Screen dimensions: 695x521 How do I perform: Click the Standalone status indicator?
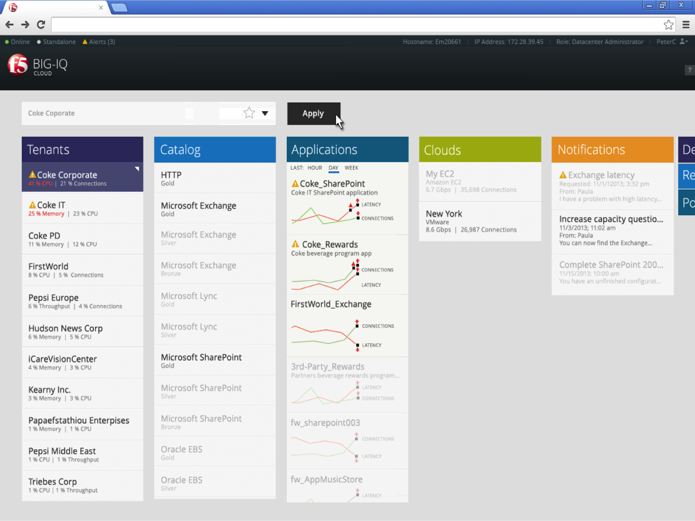click(x=56, y=42)
